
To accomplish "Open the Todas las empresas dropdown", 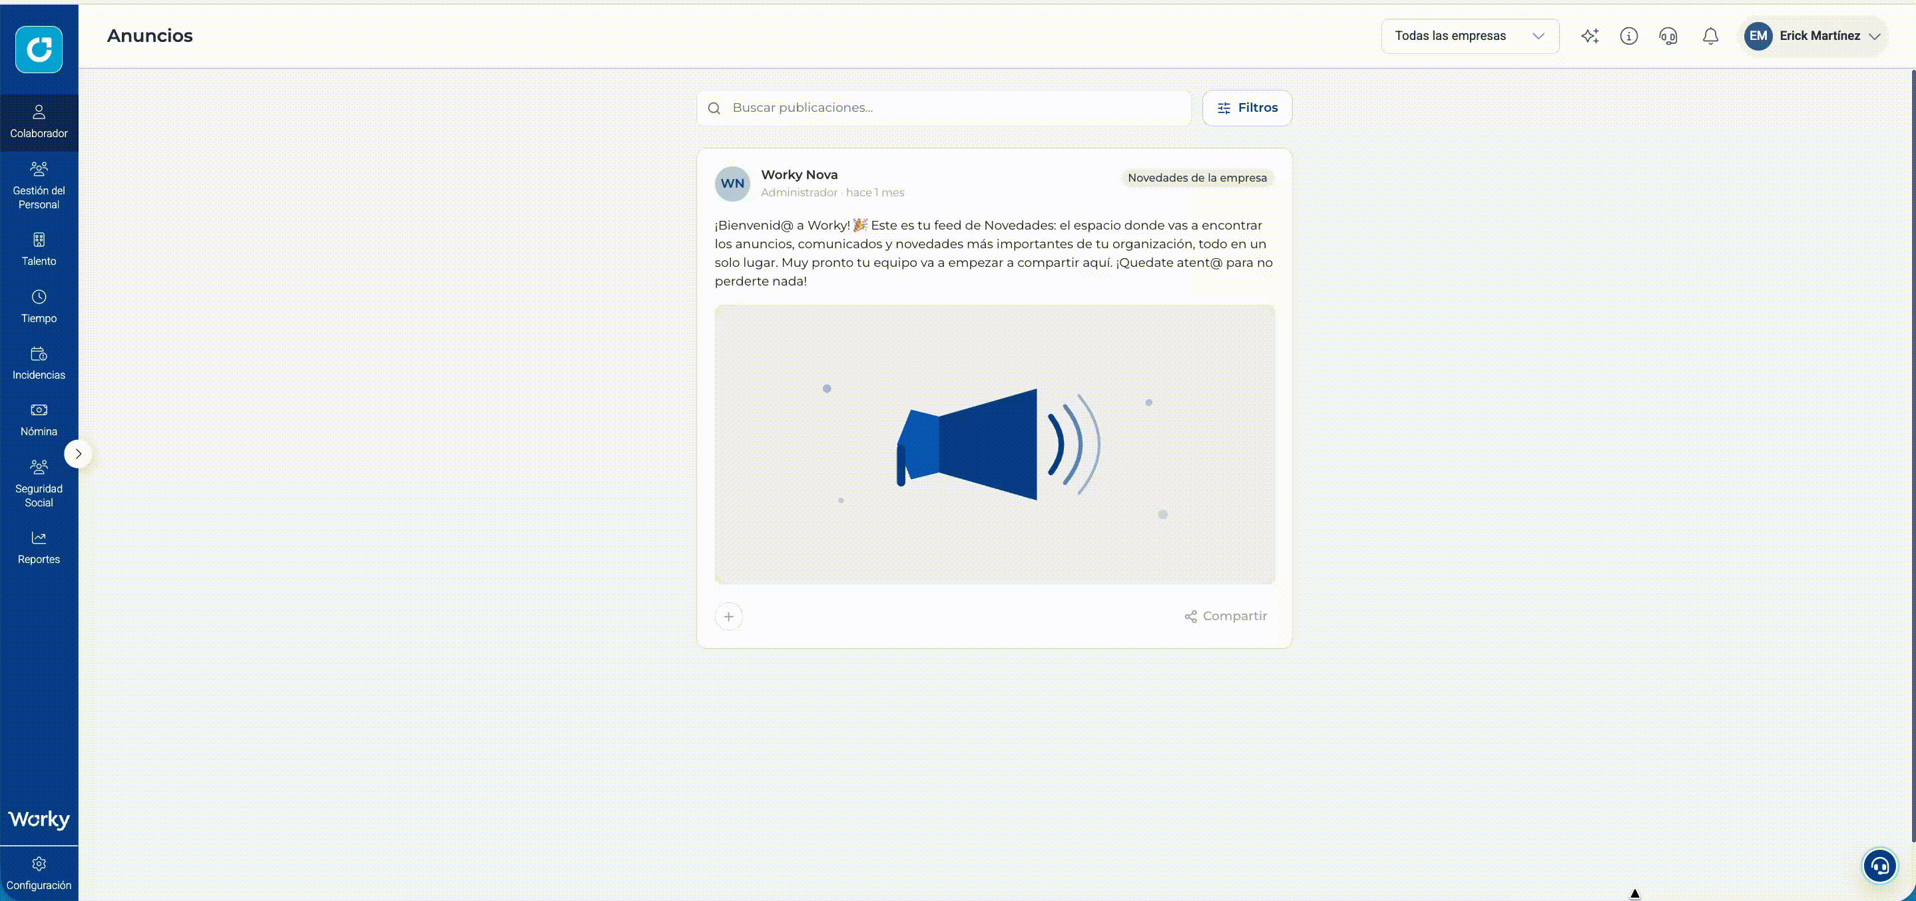I will (x=1470, y=36).
